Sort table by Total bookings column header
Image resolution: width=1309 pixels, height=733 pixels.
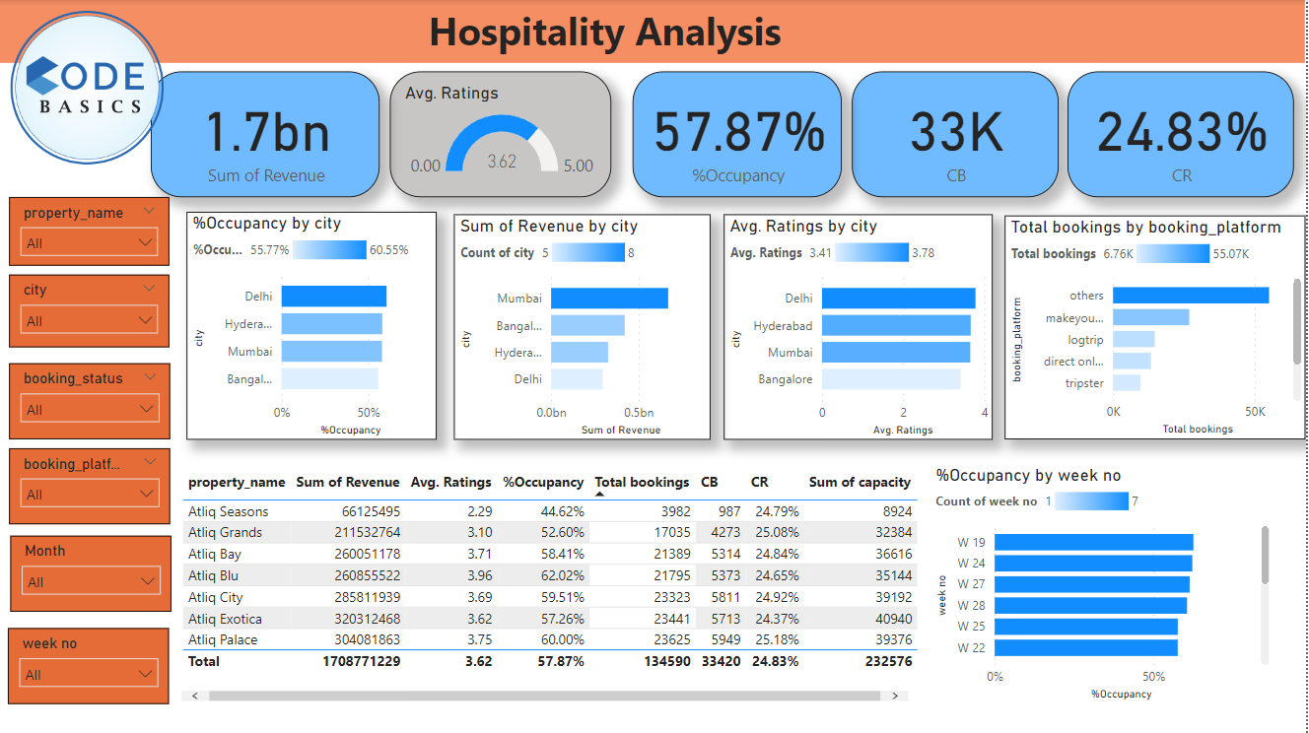pyautogui.click(x=642, y=482)
